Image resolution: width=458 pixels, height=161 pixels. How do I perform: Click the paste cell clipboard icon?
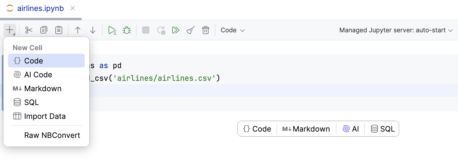coord(59,30)
